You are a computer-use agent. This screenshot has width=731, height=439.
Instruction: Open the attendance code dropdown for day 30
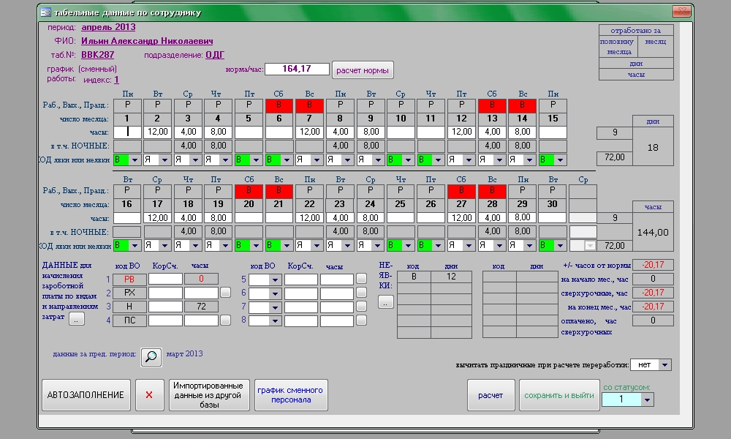click(x=560, y=245)
